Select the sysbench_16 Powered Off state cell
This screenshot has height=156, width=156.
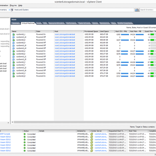click(x=41, y=70)
